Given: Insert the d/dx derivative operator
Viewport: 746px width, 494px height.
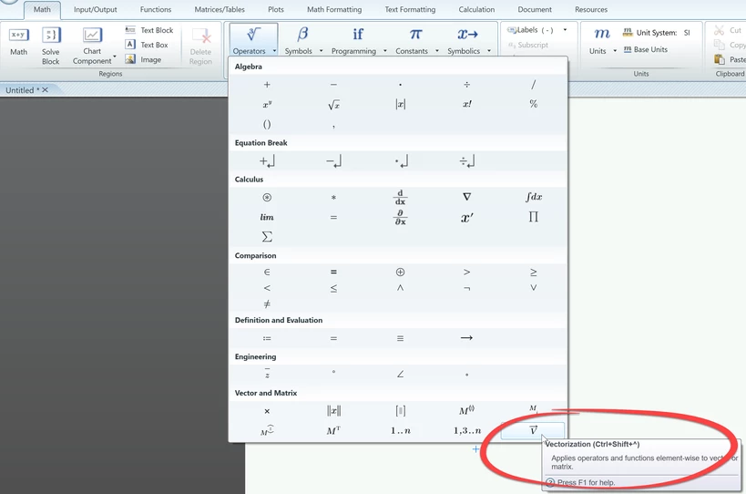Looking at the screenshot, I should tap(400, 198).
